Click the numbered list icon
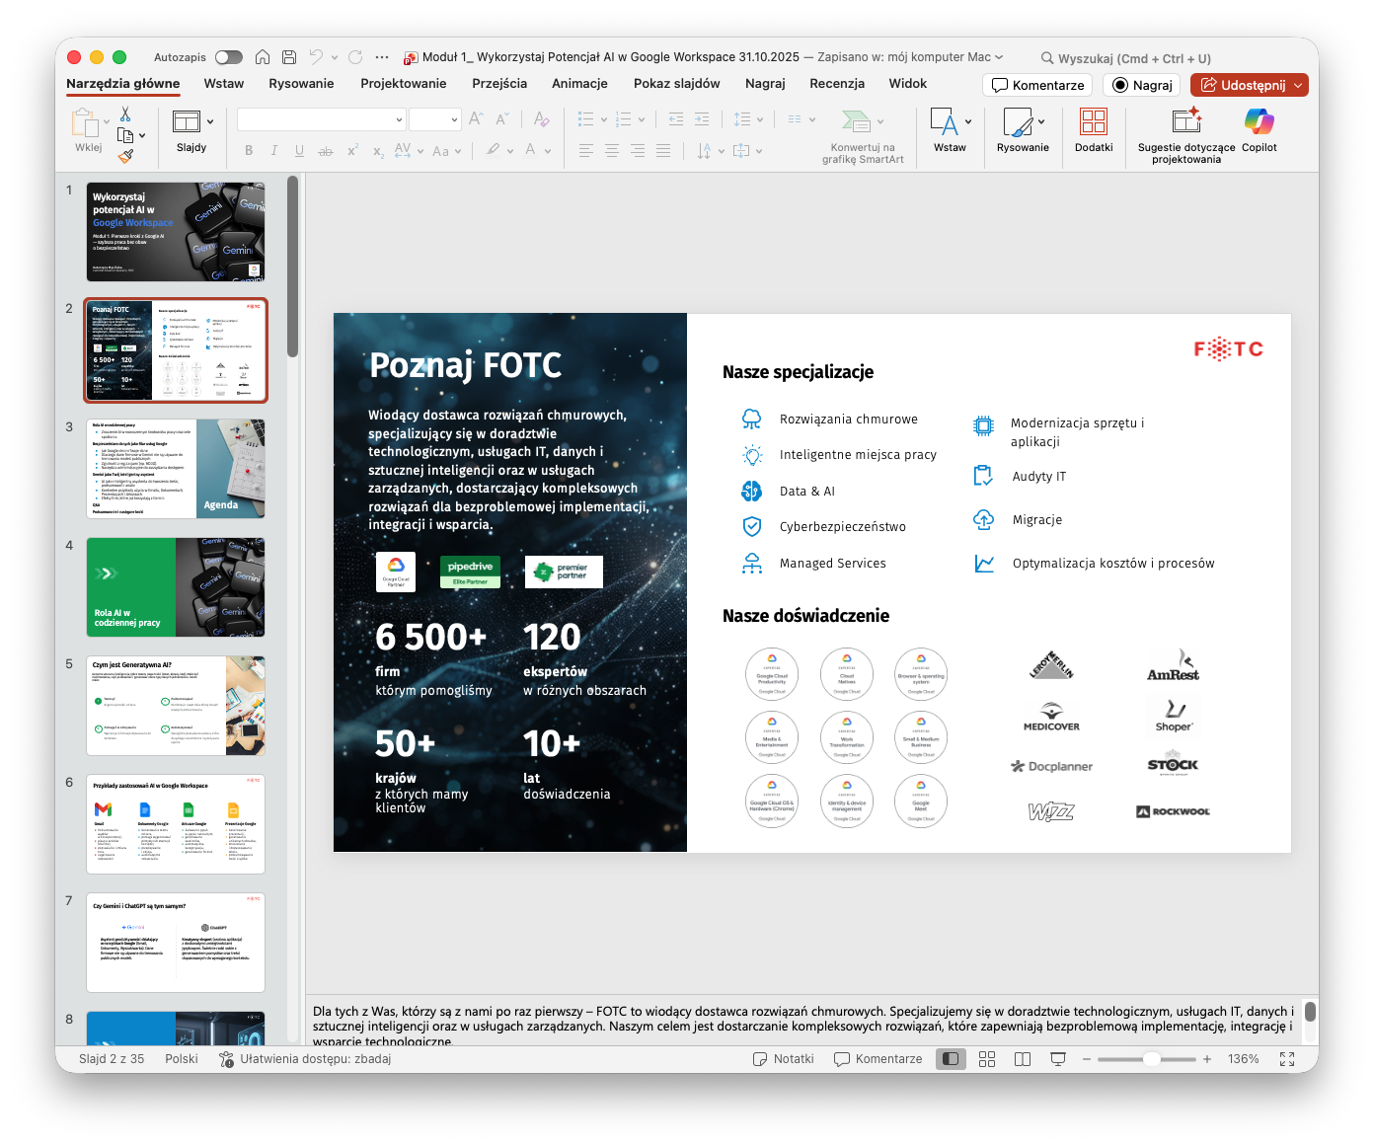 [x=623, y=119]
